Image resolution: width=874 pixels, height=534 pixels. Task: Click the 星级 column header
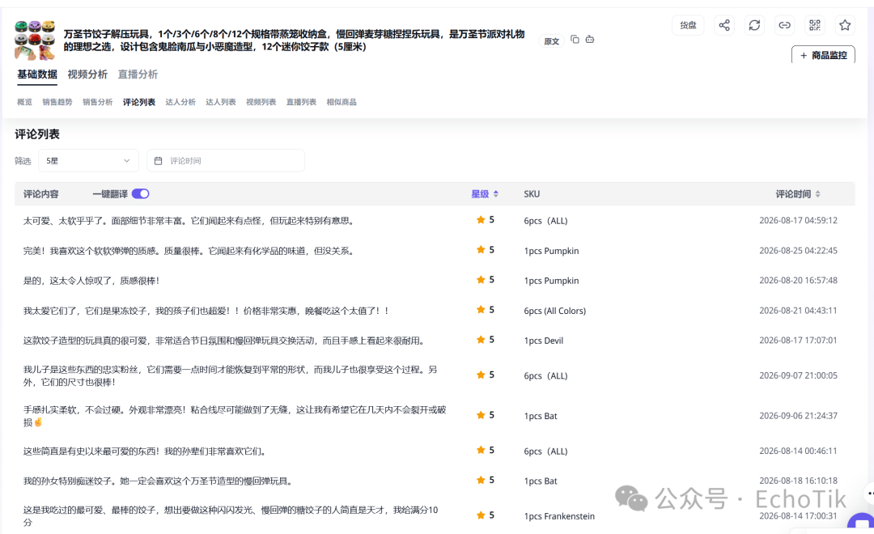(480, 194)
